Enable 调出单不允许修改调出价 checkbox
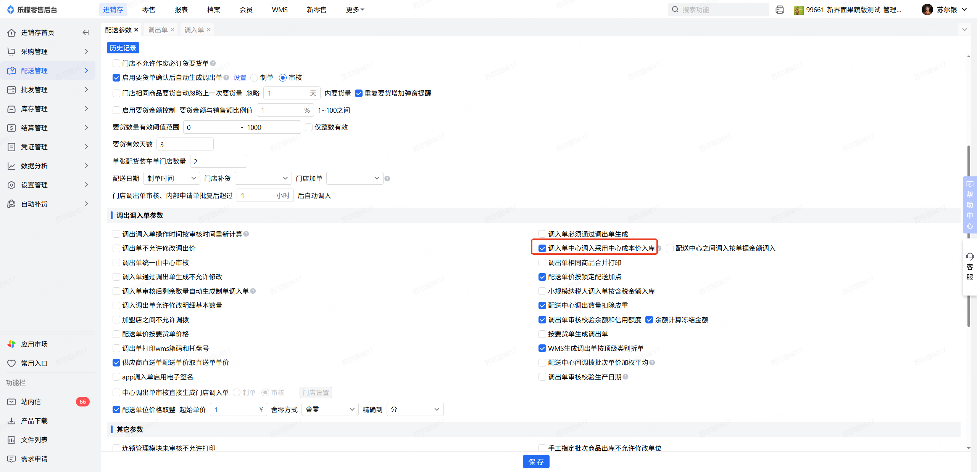977x472 pixels. pyautogui.click(x=116, y=248)
